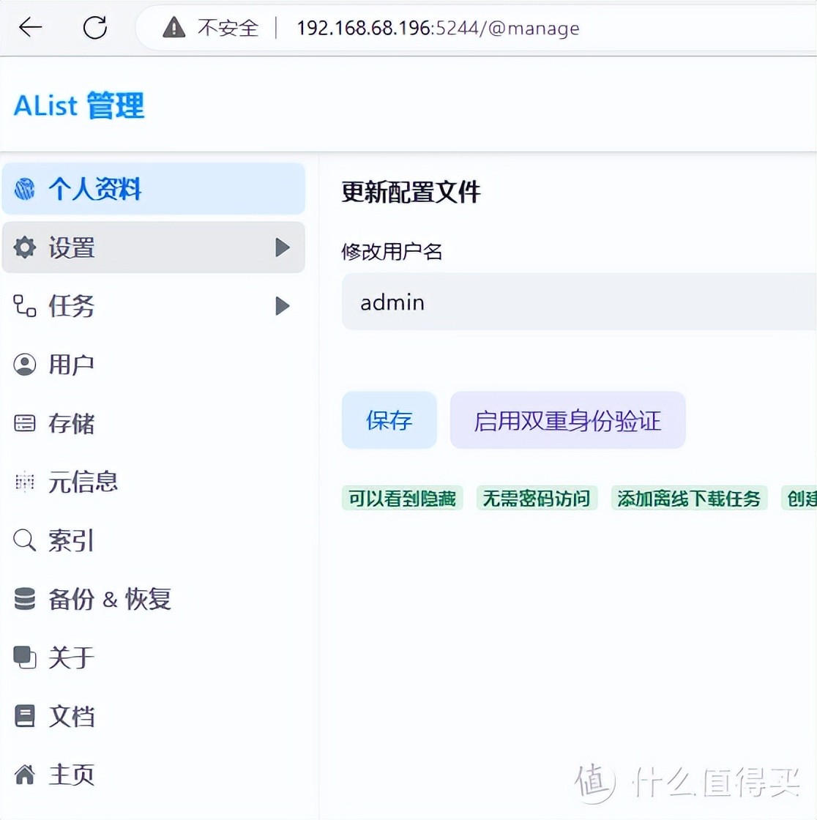Viewport: 817px width, 820px height.
Task: Click the 用户 person icon
Action: click(x=25, y=365)
